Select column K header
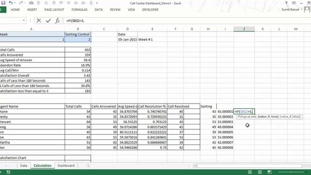Viewport: 311px width, 175px height. click(x=263, y=29)
